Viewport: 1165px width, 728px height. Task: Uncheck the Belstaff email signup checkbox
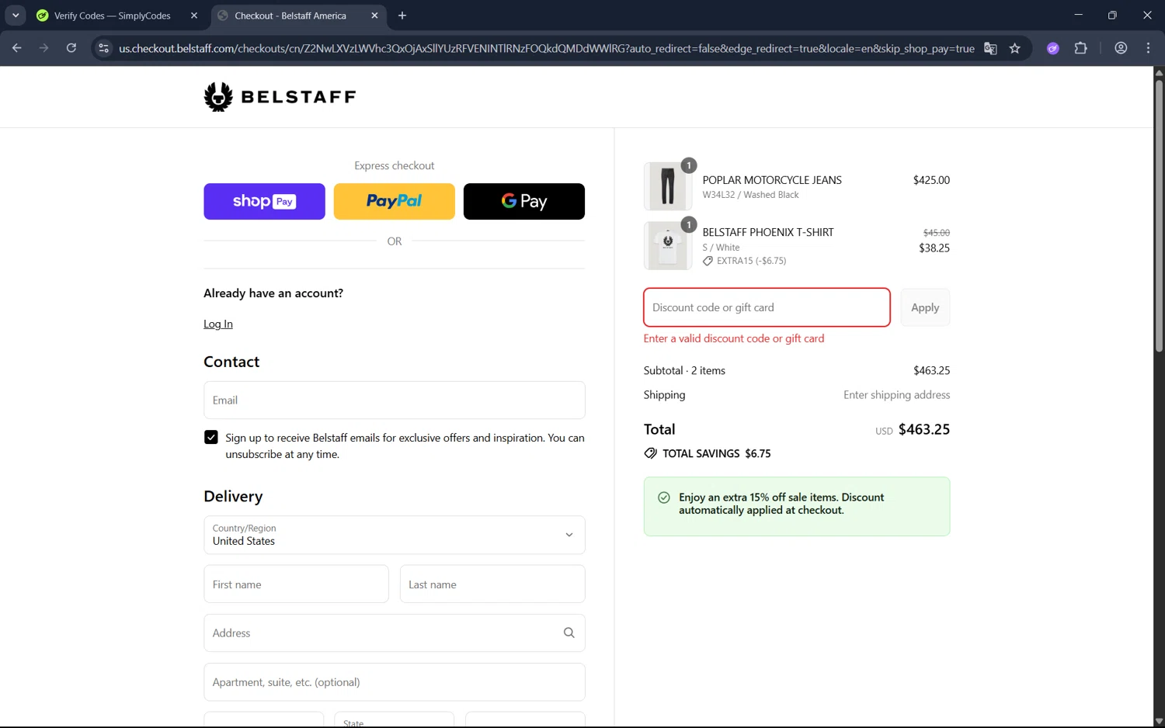click(211, 437)
